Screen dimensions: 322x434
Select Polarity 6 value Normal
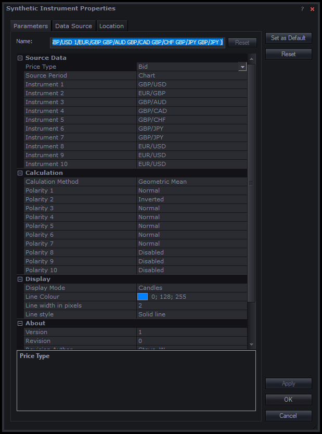point(192,235)
